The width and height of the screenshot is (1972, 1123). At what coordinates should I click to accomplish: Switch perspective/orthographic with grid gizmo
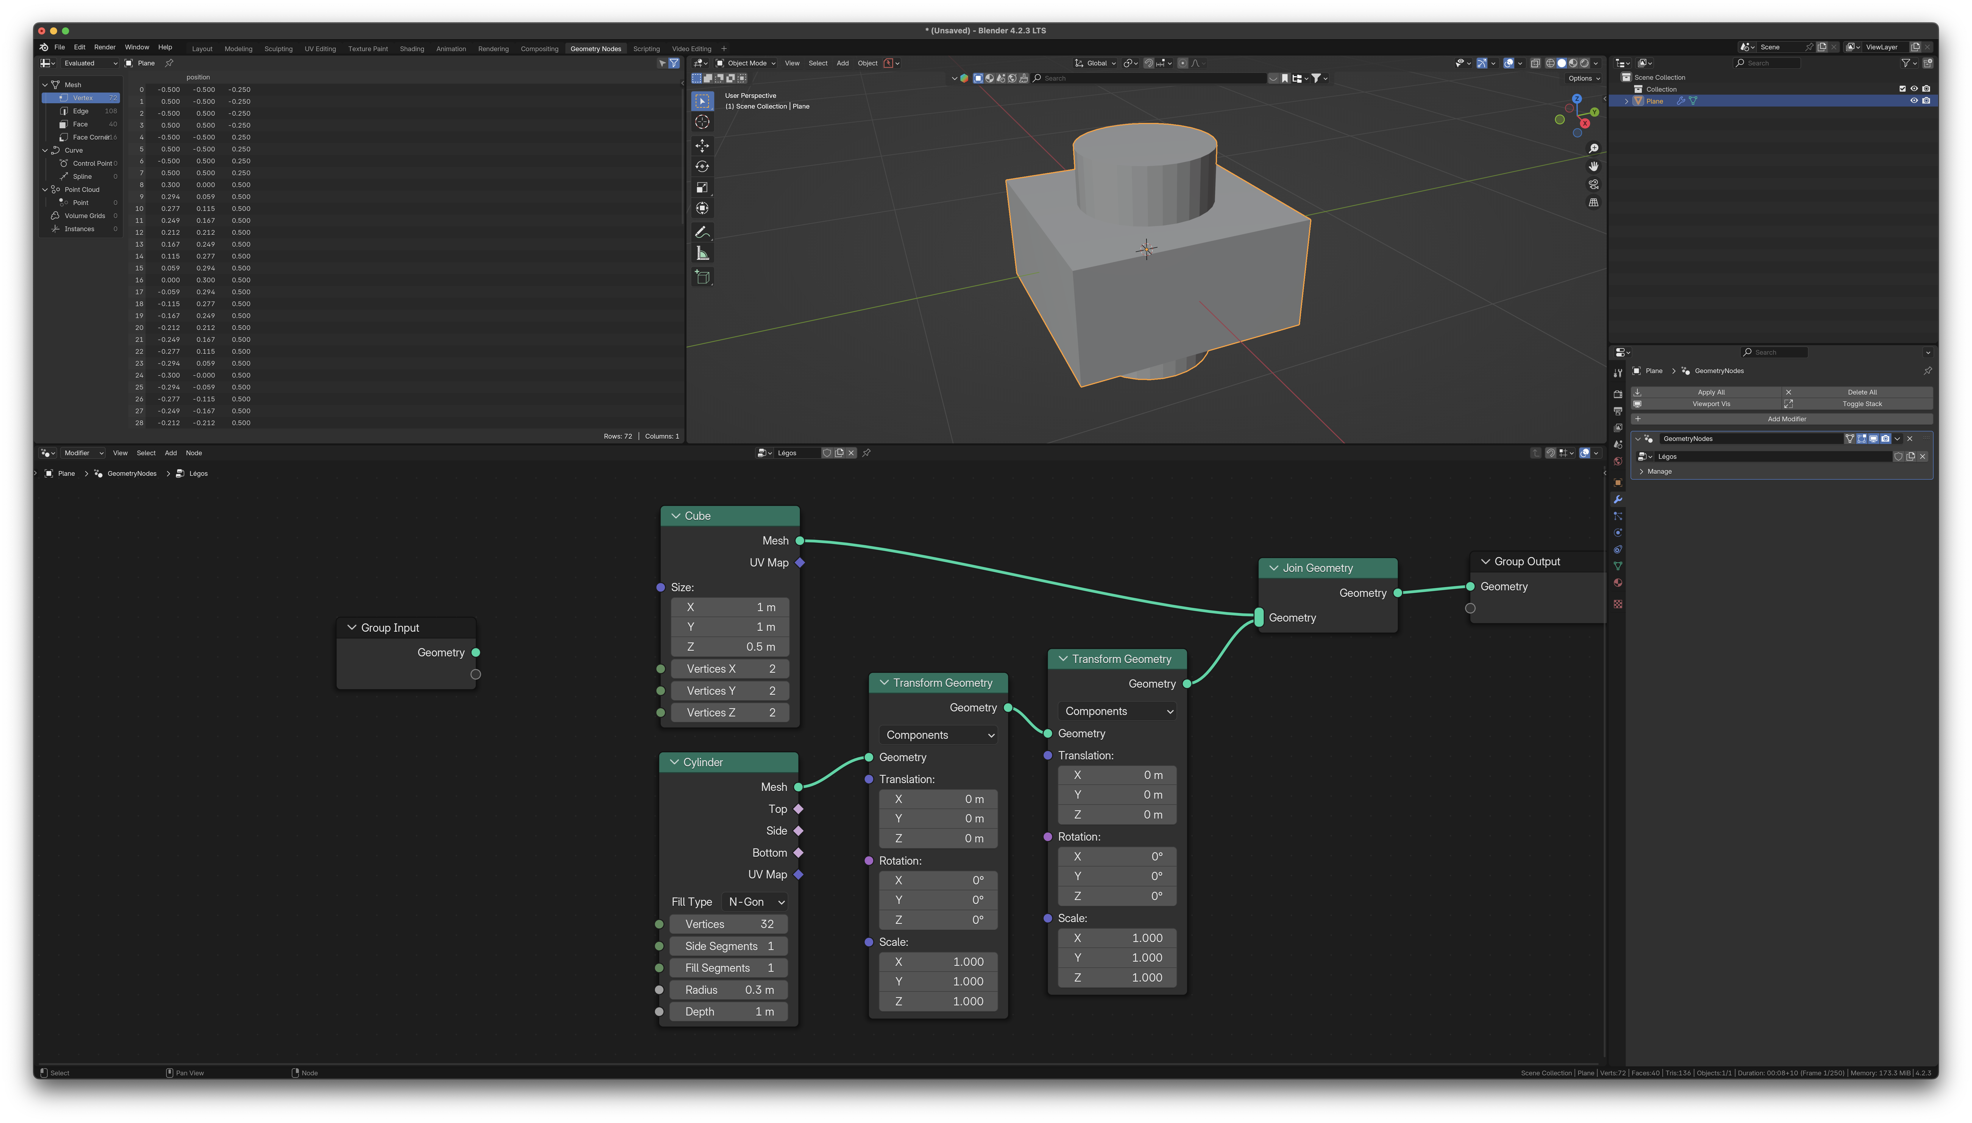coord(1593,202)
